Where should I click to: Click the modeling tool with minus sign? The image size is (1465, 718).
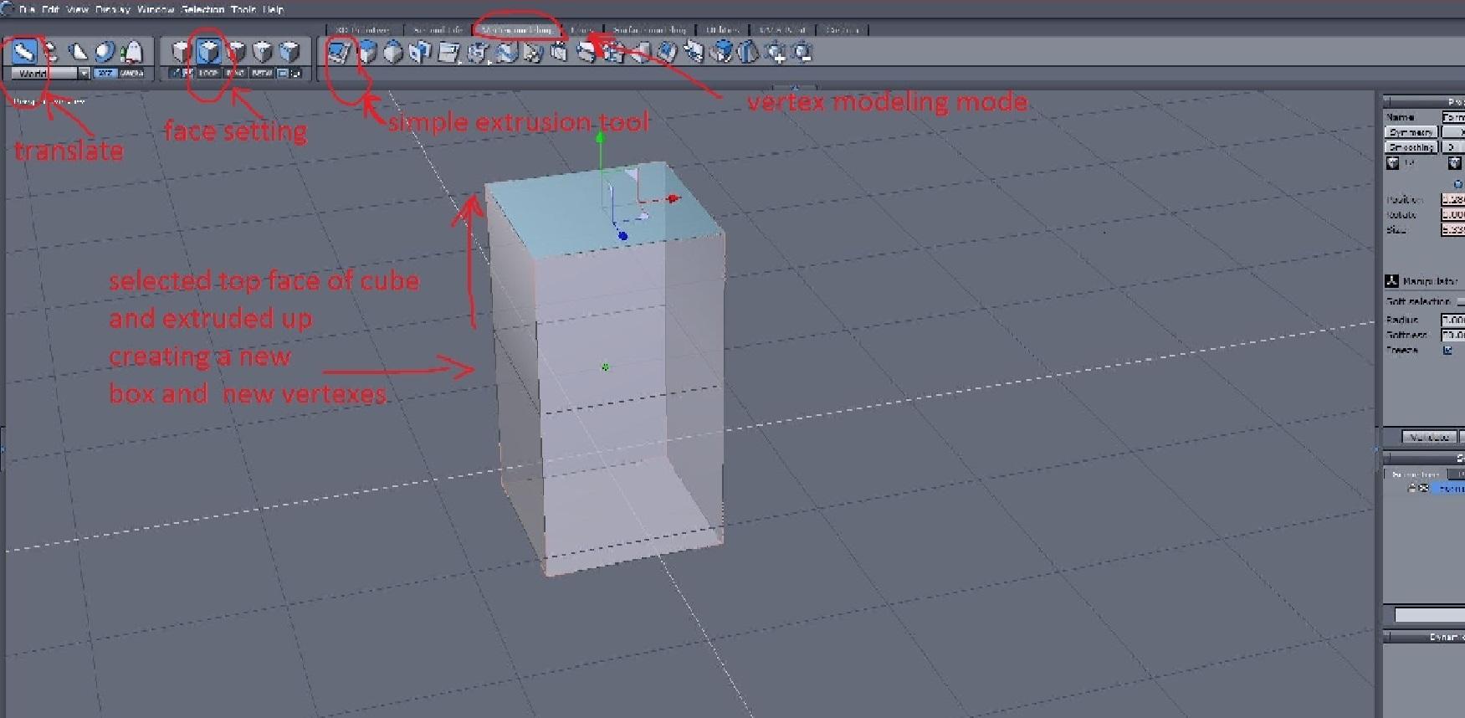[802, 53]
